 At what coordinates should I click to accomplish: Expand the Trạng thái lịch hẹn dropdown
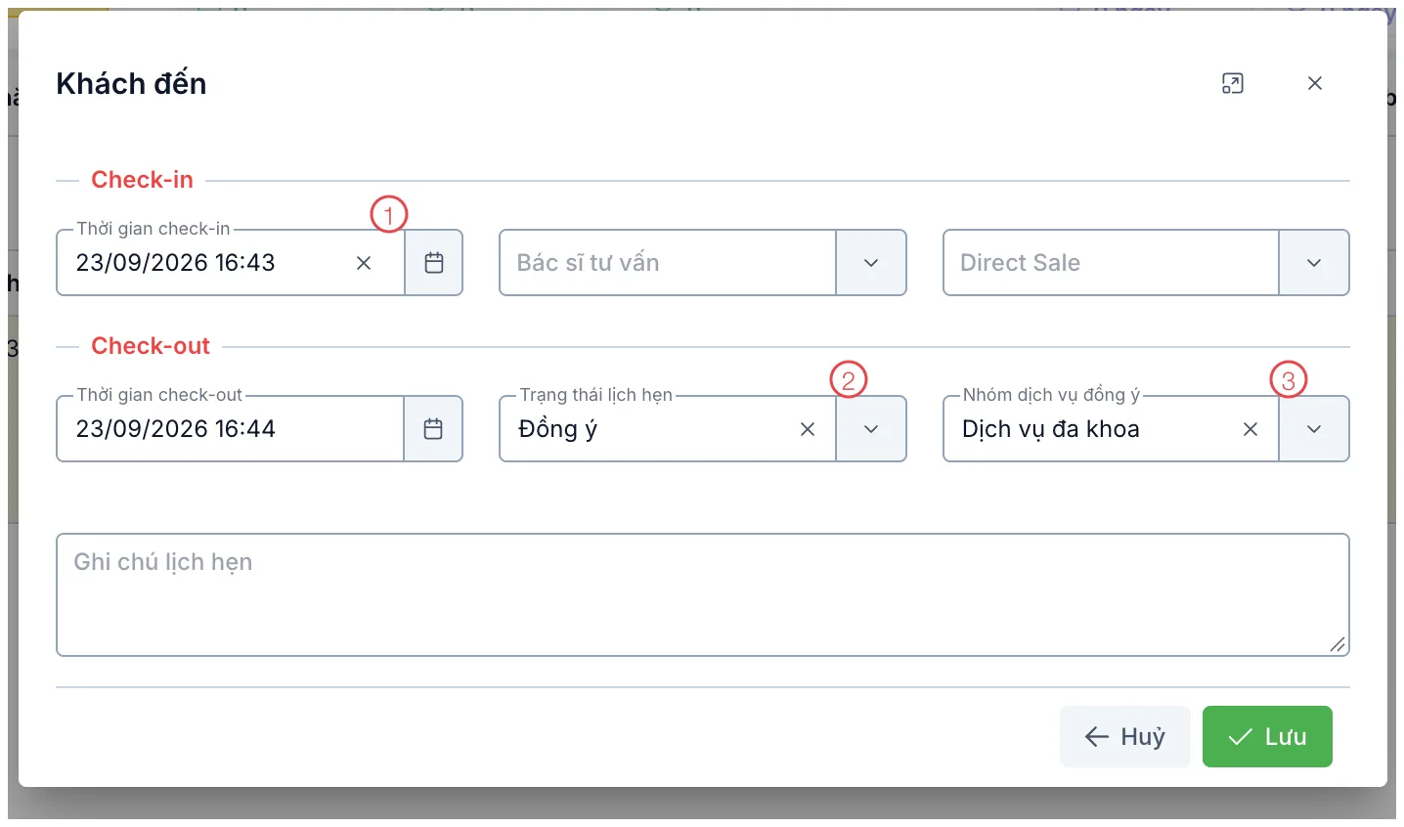point(871,429)
